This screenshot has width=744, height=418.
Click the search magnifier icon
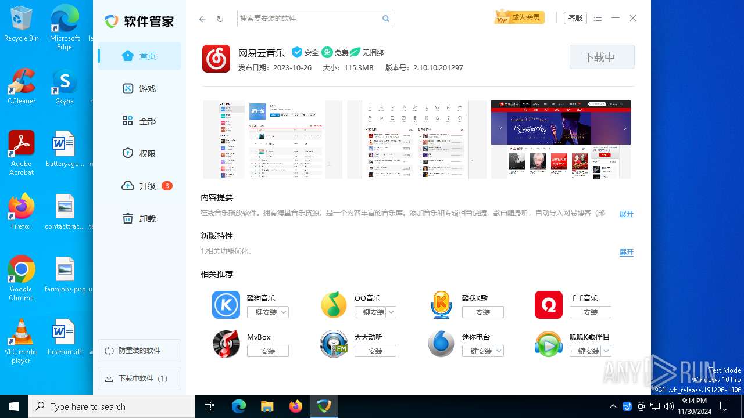(386, 19)
